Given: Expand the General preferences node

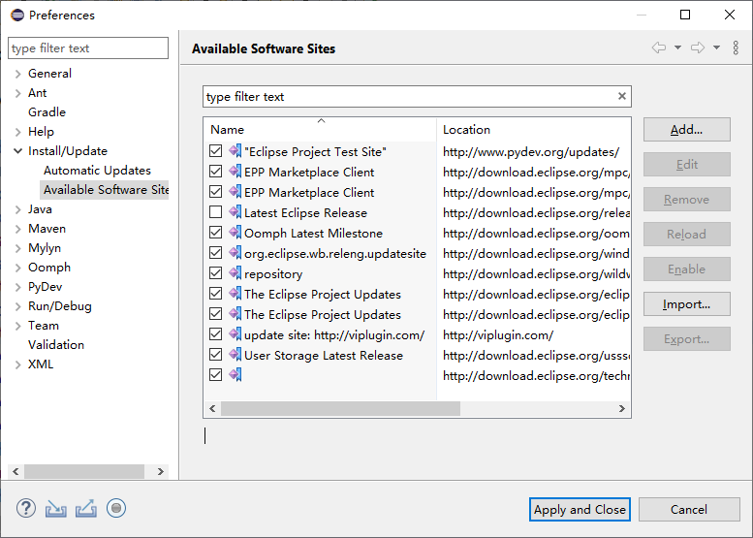Looking at the screenshot, I should 18,74.
